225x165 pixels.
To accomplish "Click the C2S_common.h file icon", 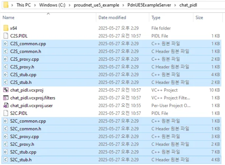I will point(6,51).
